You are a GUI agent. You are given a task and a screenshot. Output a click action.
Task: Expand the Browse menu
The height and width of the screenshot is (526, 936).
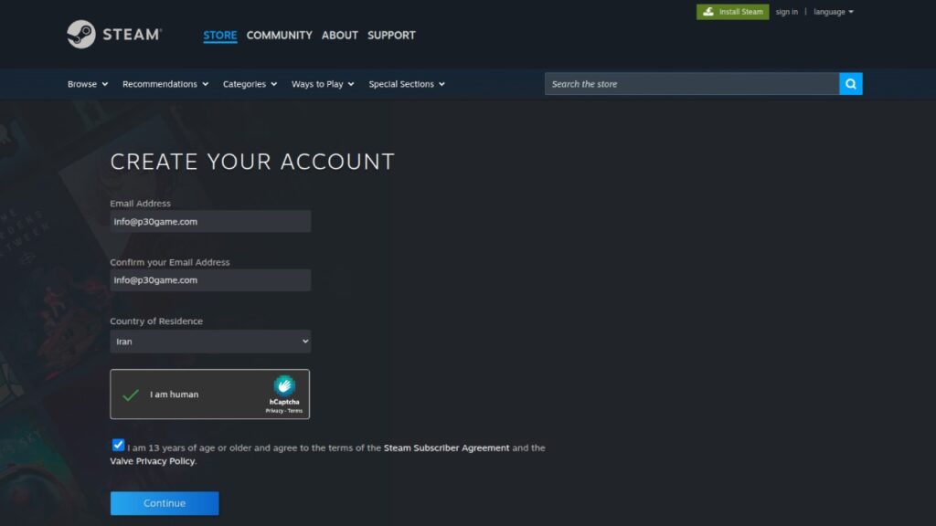tap(88, 84)
